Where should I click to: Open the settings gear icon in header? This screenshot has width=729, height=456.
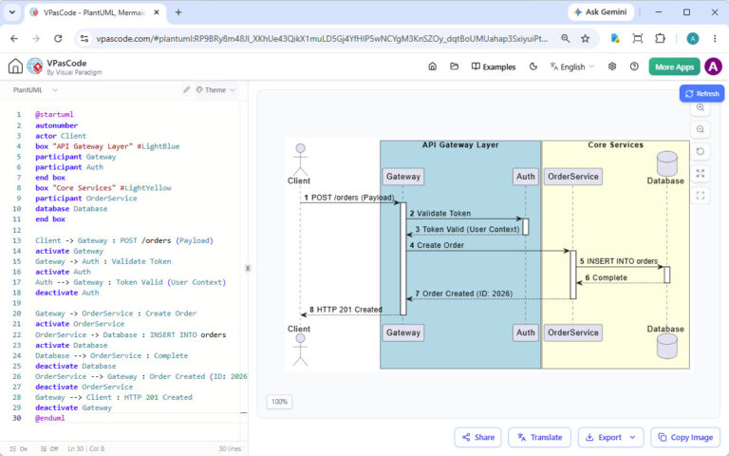pos(612,66)
